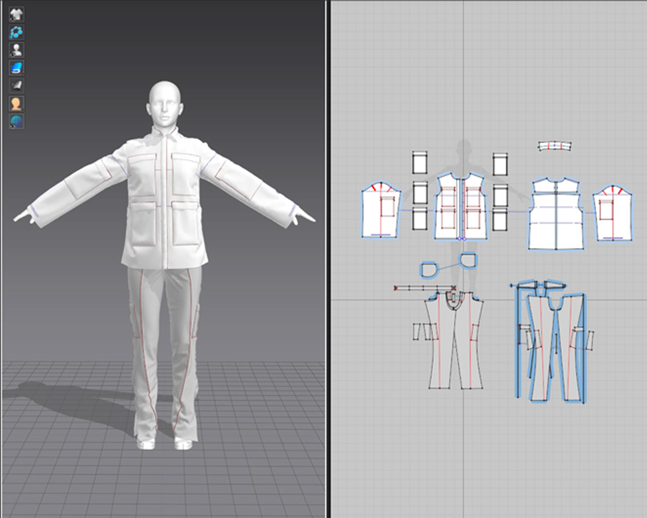Screen dimensions: 647x518
Task: Click the divider between 3D and 2D windows
Action: click(328, 259)
